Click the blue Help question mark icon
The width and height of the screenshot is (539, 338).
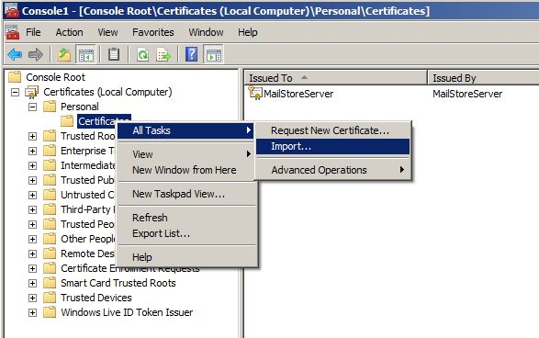click(192, 54)
